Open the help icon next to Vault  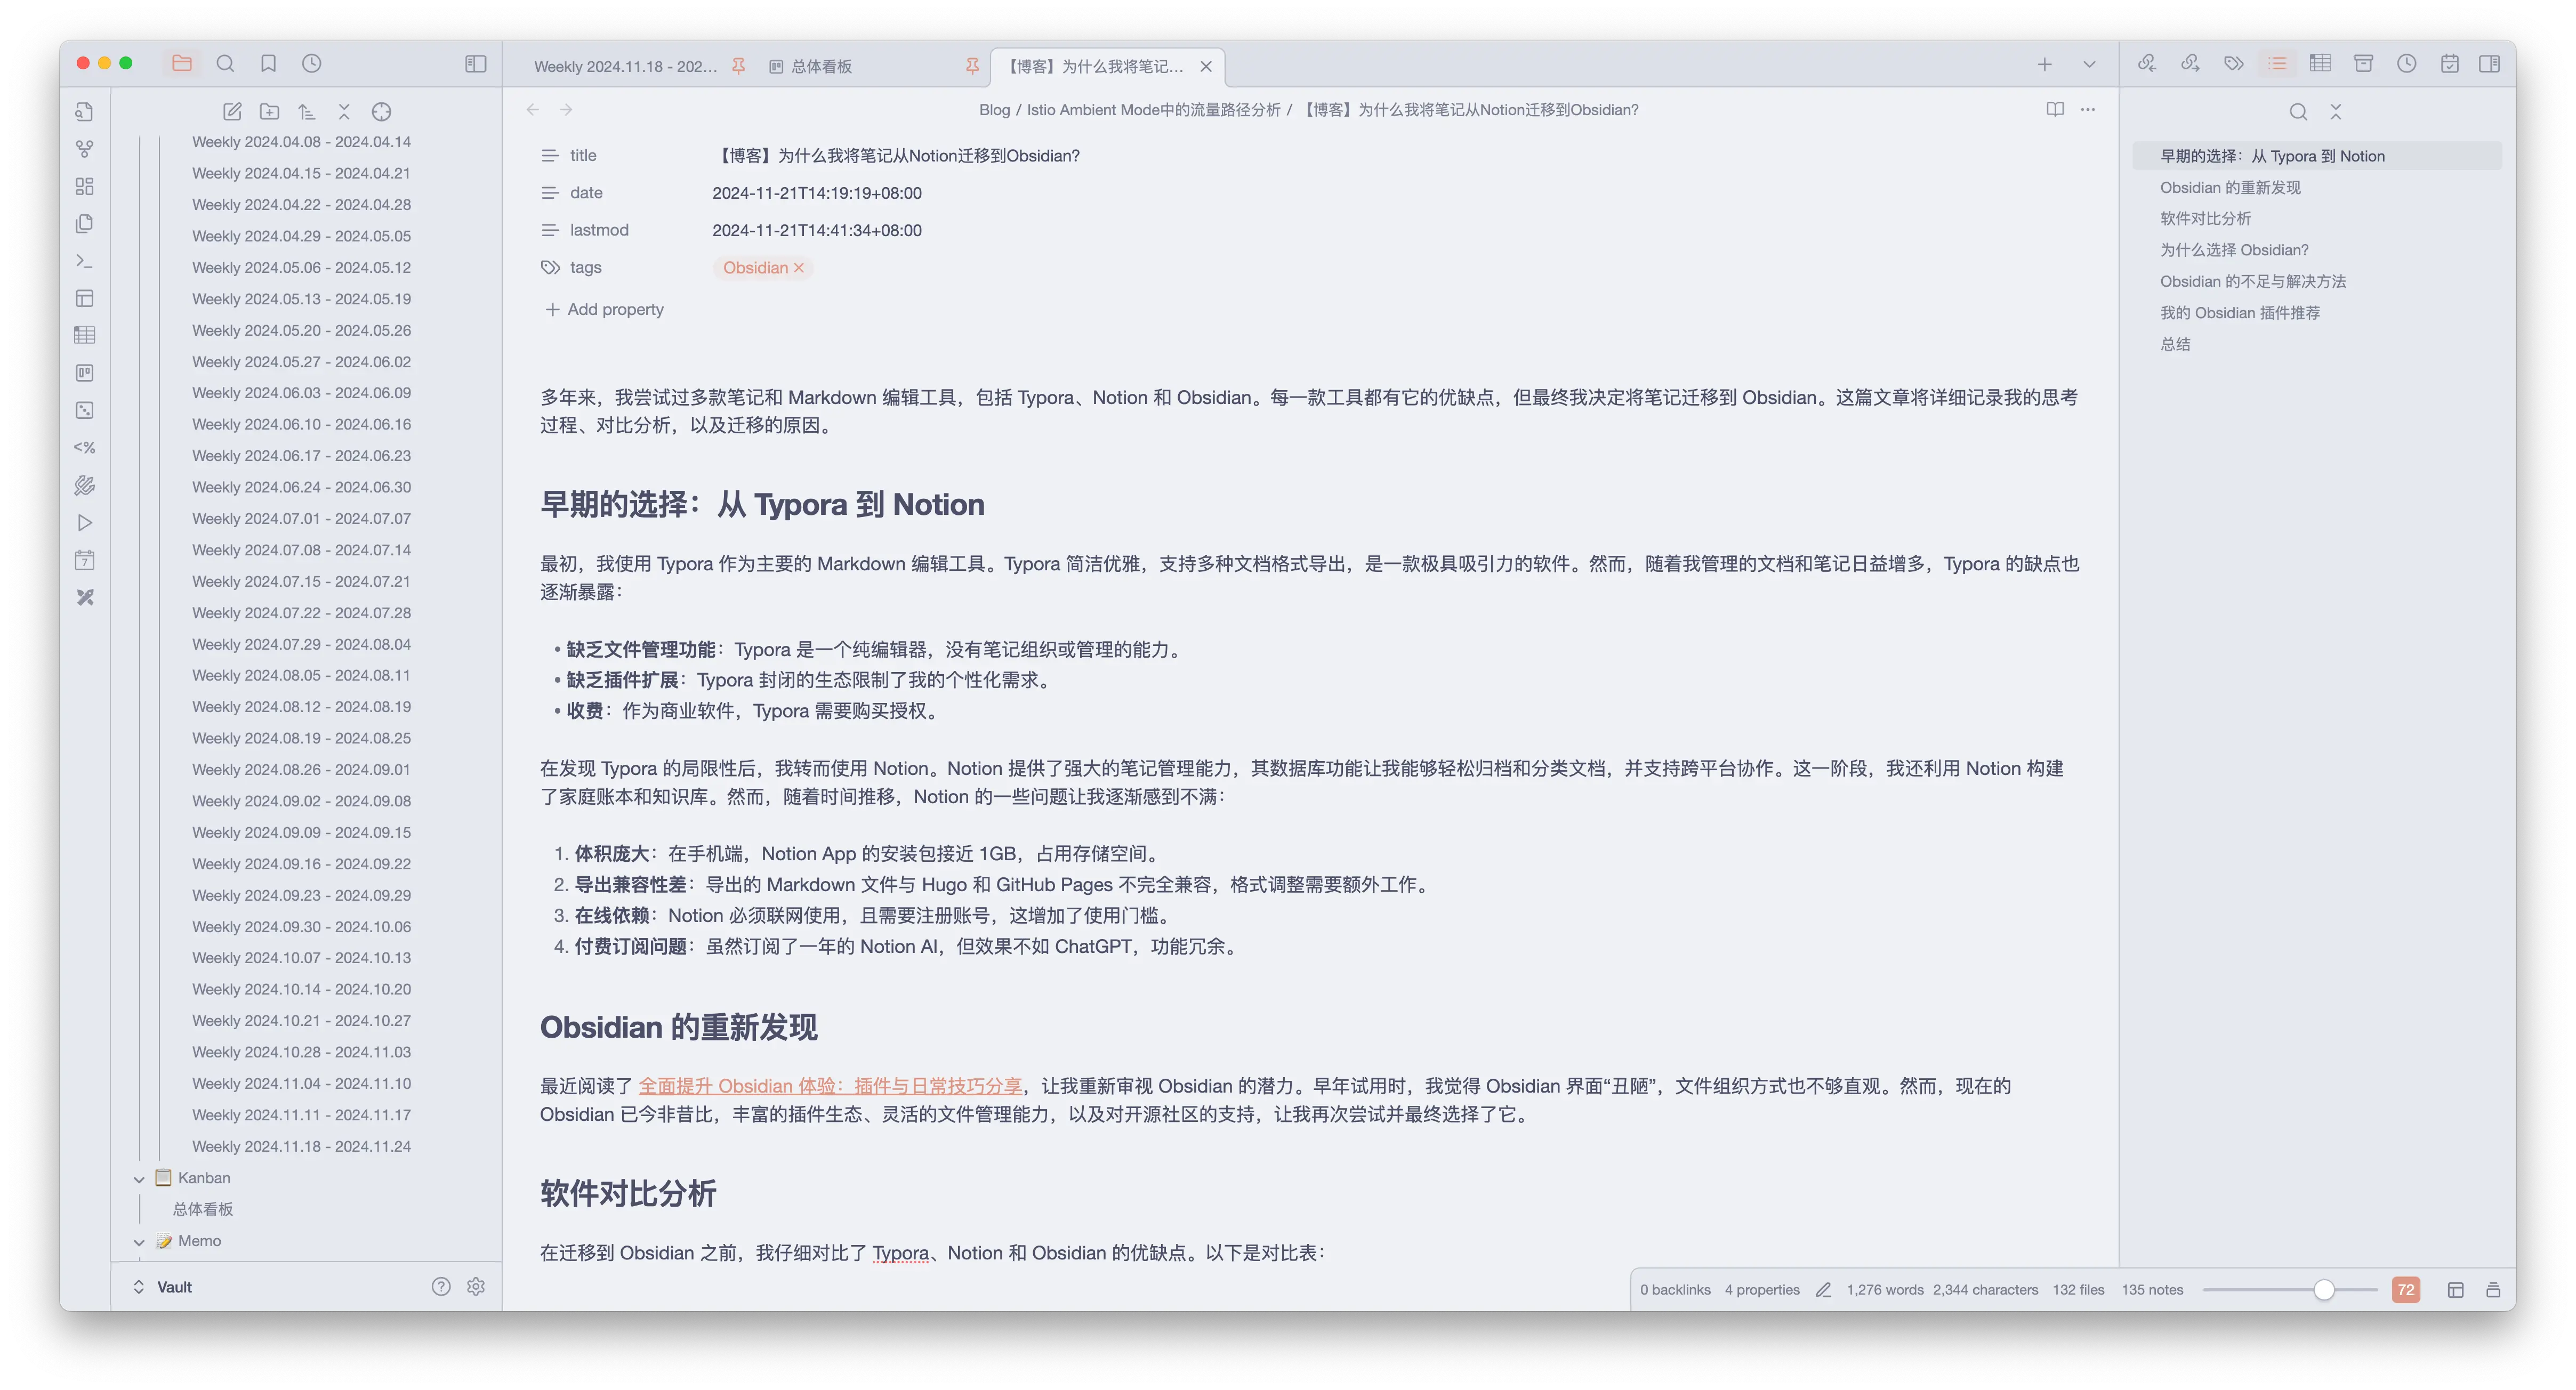[x=441, y=1287]
